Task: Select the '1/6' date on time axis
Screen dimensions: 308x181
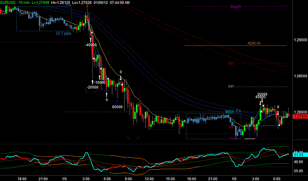Action: click(x=234, y=179)
